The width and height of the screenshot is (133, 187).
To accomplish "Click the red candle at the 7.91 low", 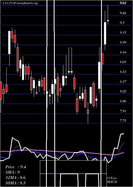I will [x=88, y=111].
